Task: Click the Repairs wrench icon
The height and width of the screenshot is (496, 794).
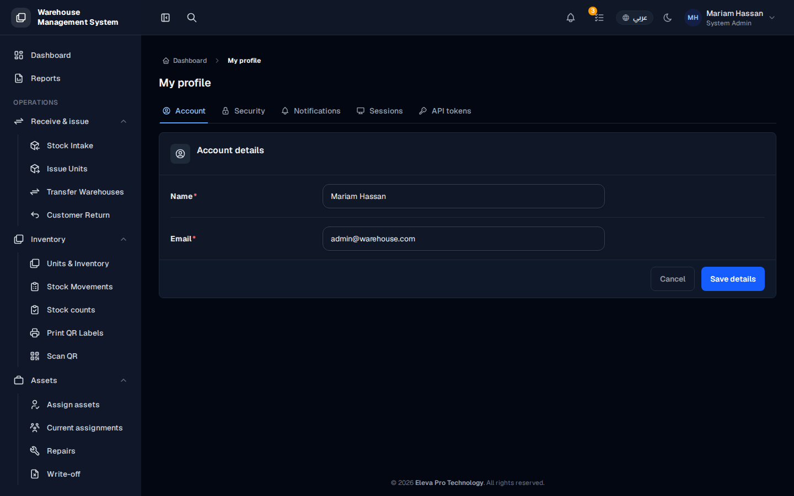Action: coord(35,451)
